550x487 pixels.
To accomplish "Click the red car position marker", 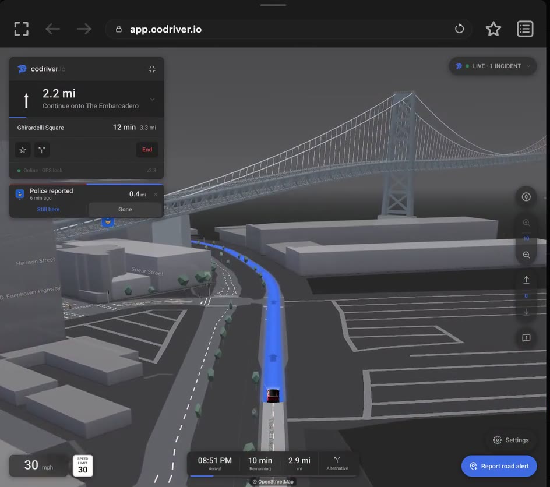I will pyautogui.click(x=273, y=396).
